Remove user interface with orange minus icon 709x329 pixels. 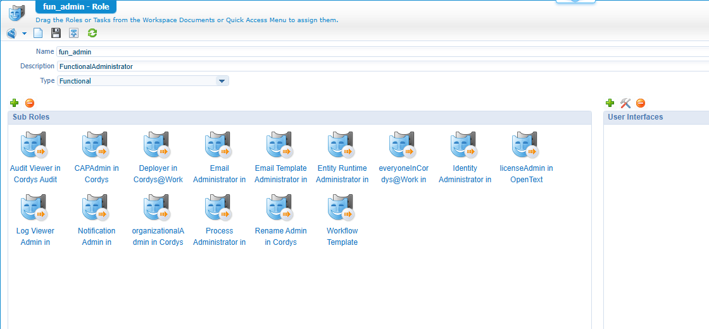[641, 103]
